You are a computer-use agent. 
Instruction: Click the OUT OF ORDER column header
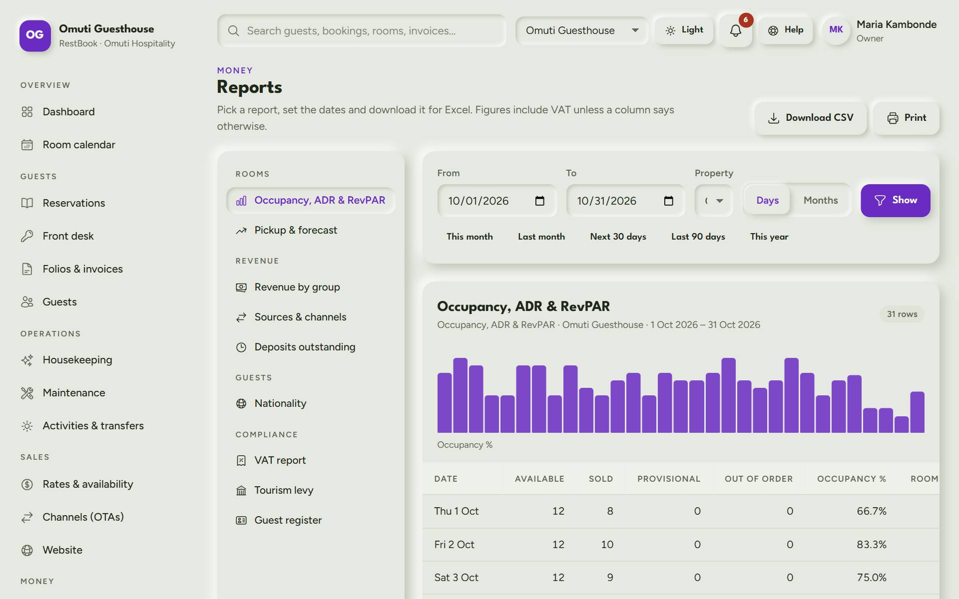(x=759, y=479)
